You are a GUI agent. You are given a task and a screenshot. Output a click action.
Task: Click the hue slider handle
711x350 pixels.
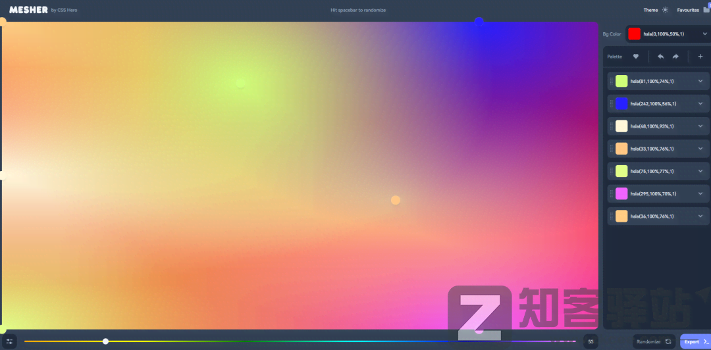pos(105,341)
